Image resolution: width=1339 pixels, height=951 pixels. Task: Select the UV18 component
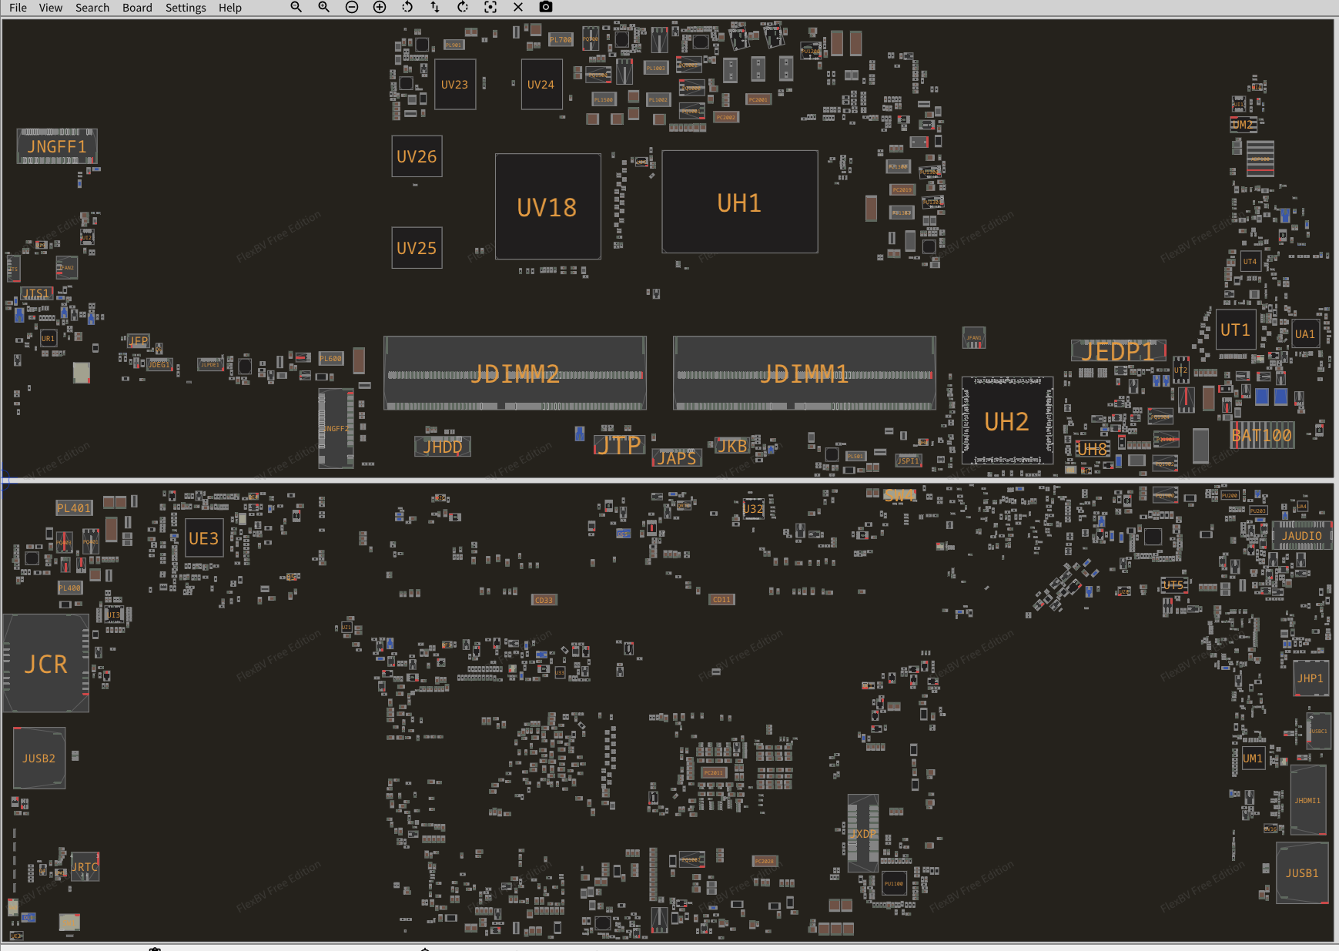[547, 207]
